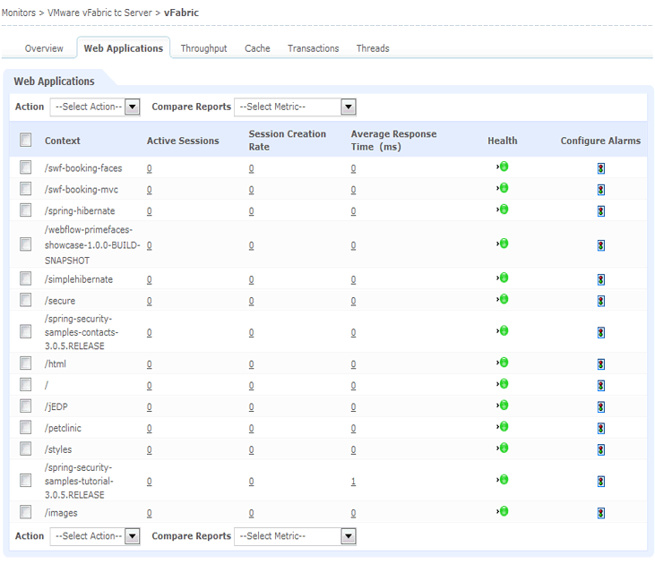Click the health indicator for /jEDP
The width and height of the screenshot is (655, 564).
click(503, 406)
